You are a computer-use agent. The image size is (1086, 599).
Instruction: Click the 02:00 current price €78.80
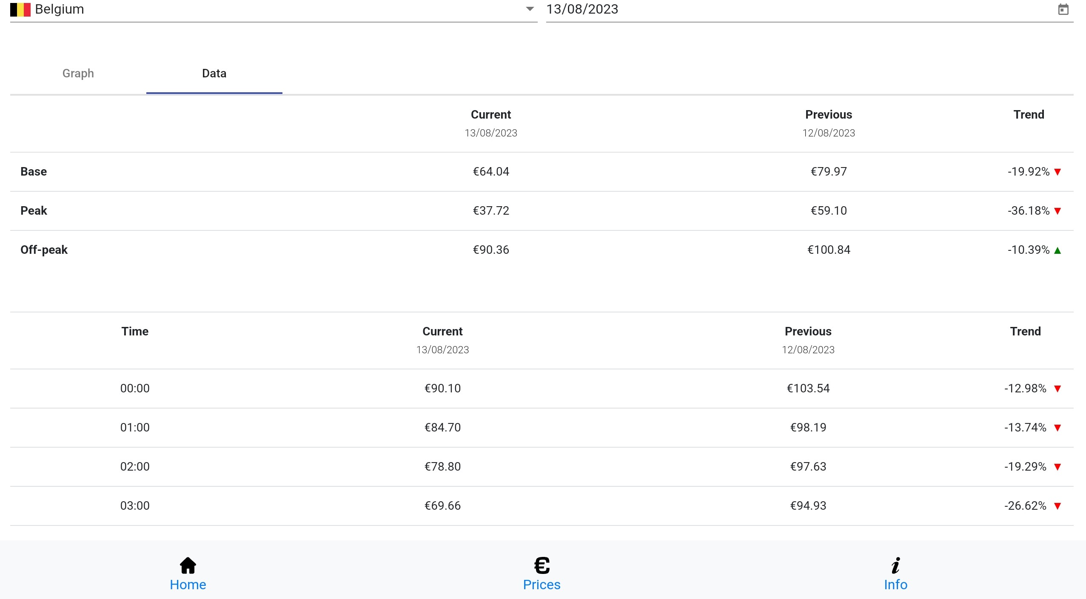(x=442, y=466)
